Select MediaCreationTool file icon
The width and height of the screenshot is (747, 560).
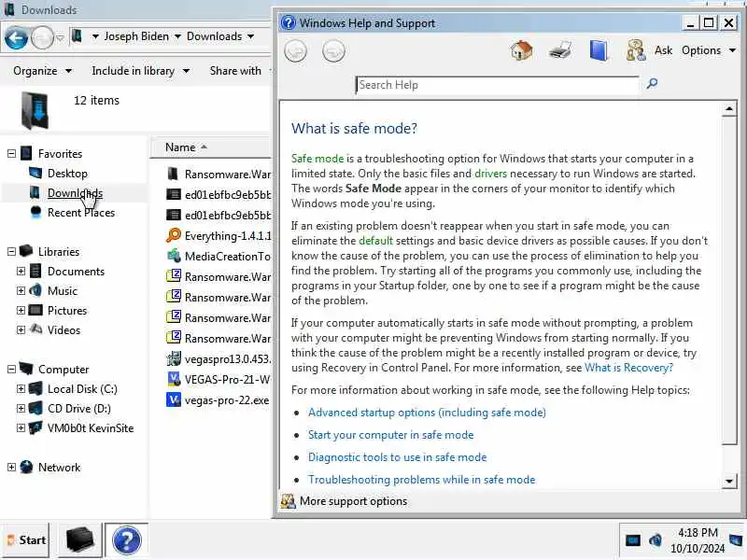tap(174, 256)
